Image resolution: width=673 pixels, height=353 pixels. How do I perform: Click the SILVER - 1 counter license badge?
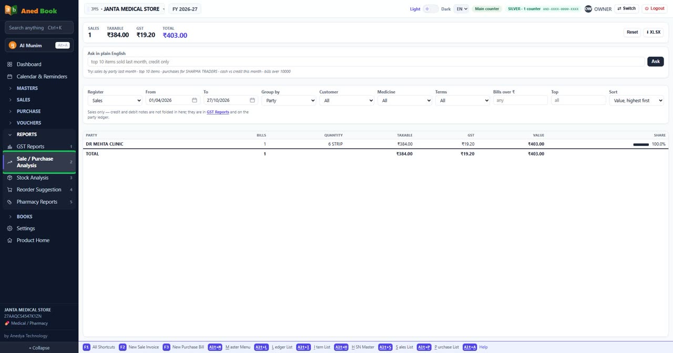point(543,9)
